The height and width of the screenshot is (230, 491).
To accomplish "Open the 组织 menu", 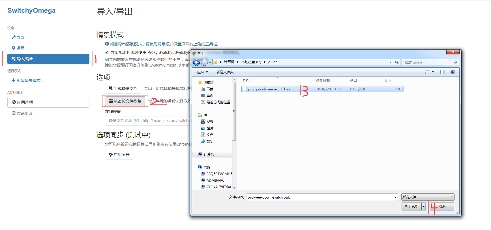I will point(202,72).
